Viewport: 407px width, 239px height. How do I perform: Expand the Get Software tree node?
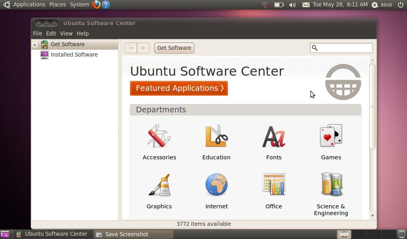click(x=35, y=45)
